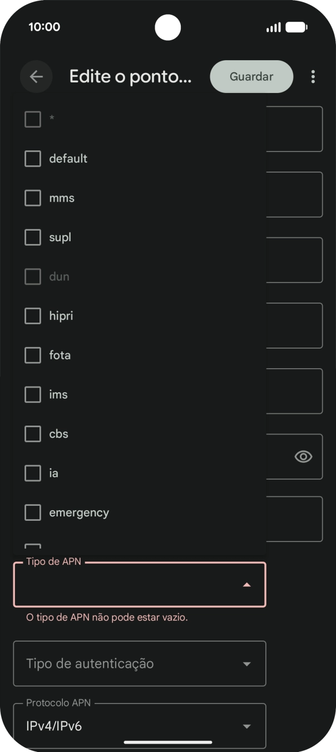Screen dimensions: 336x752
Task: Check the mms APN type checkbox
Action: click(33, 198)
